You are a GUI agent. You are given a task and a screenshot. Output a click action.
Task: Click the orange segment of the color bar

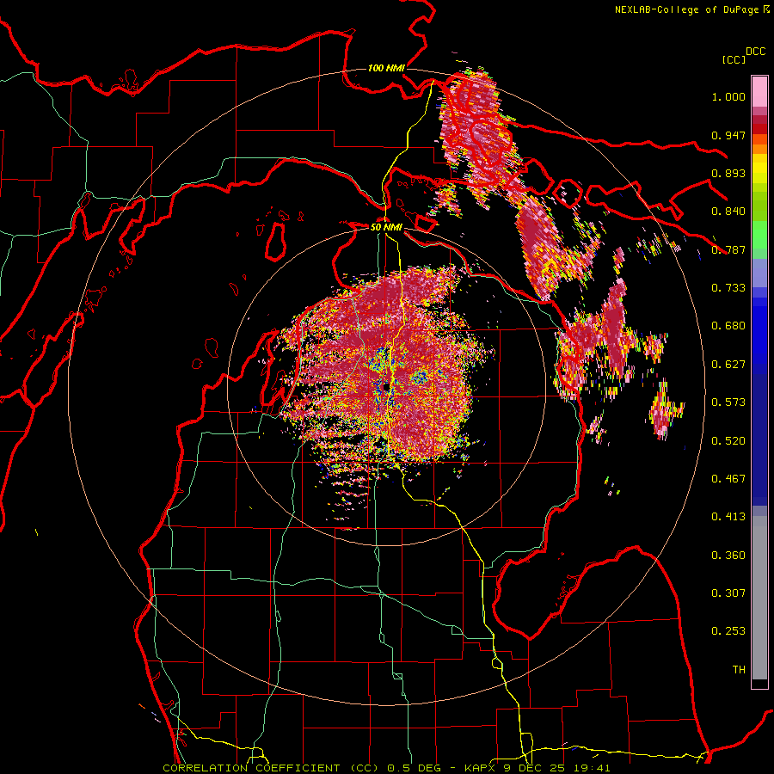759,149
